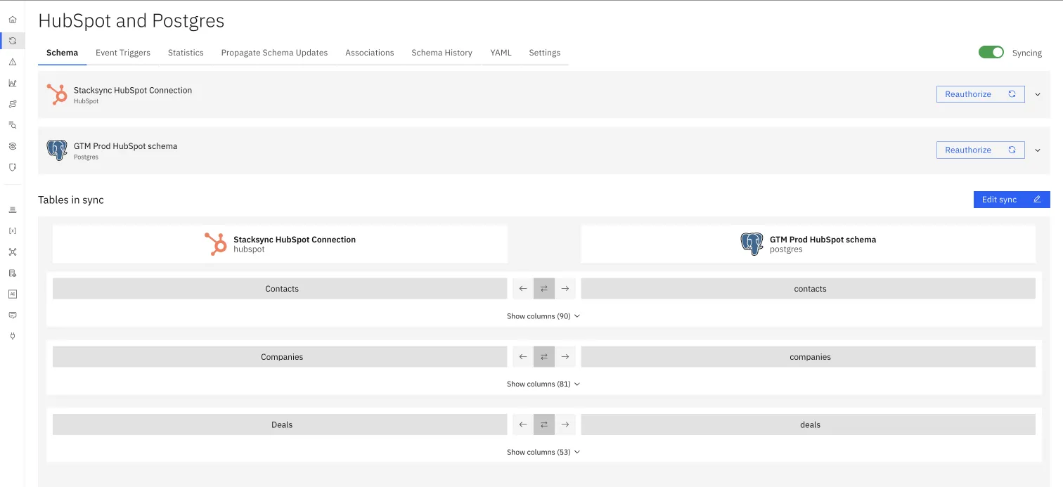Open the Schema History tab

(442, 53)
